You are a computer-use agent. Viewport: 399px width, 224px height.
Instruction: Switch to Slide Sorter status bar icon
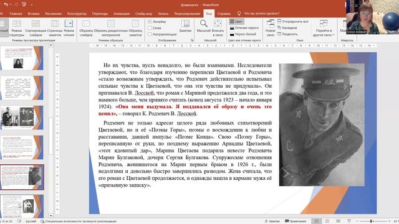click(327, 222)
